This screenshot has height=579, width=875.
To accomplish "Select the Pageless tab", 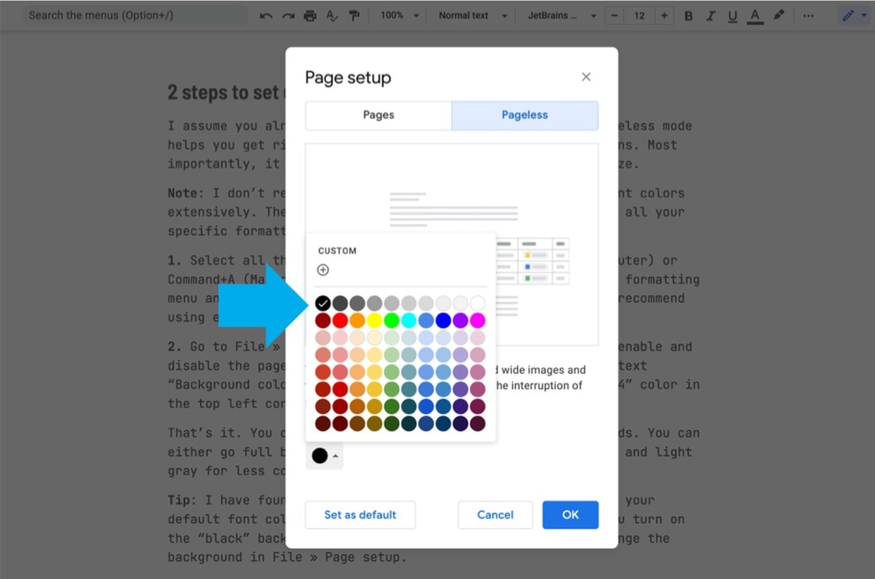I will [x=524, y=115].
